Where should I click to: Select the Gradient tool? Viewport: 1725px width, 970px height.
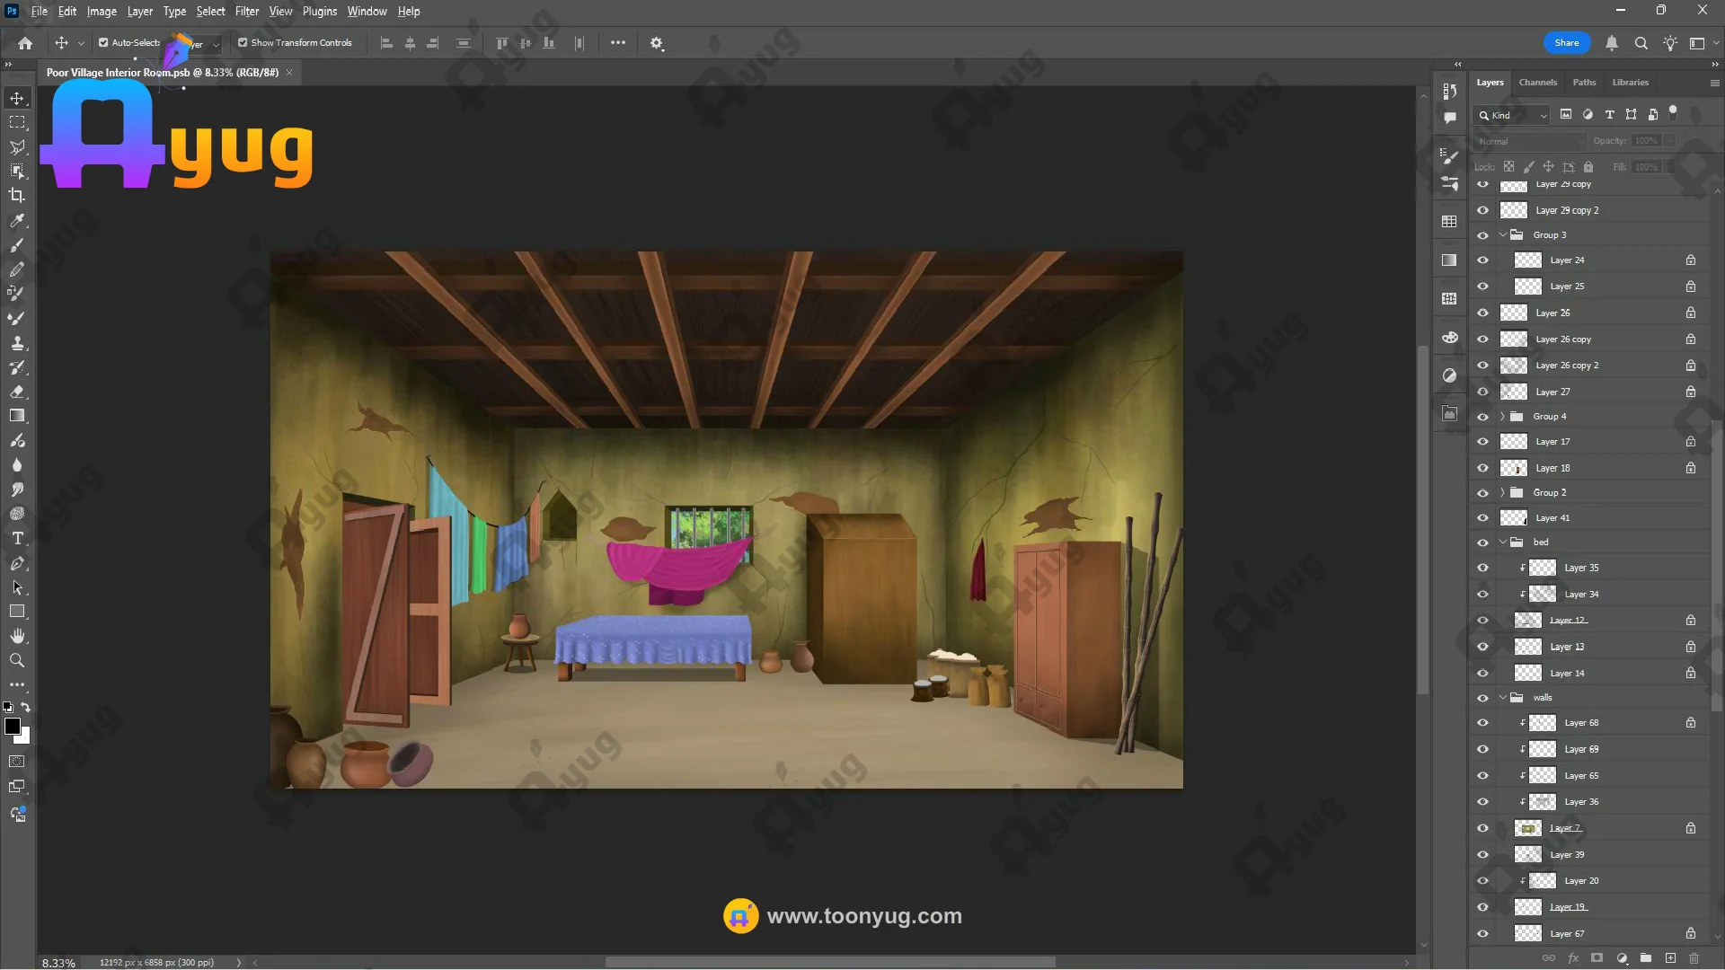point(17,416)
